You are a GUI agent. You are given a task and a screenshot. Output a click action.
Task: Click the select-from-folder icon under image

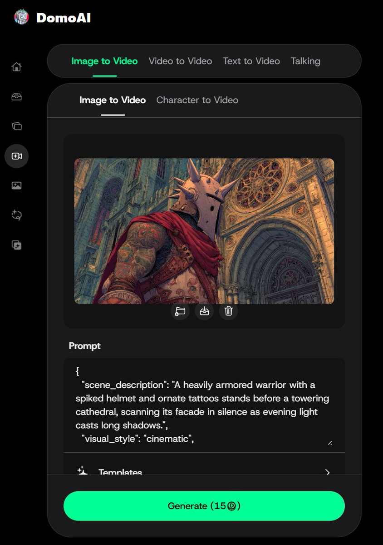click(x=180, y=311)
